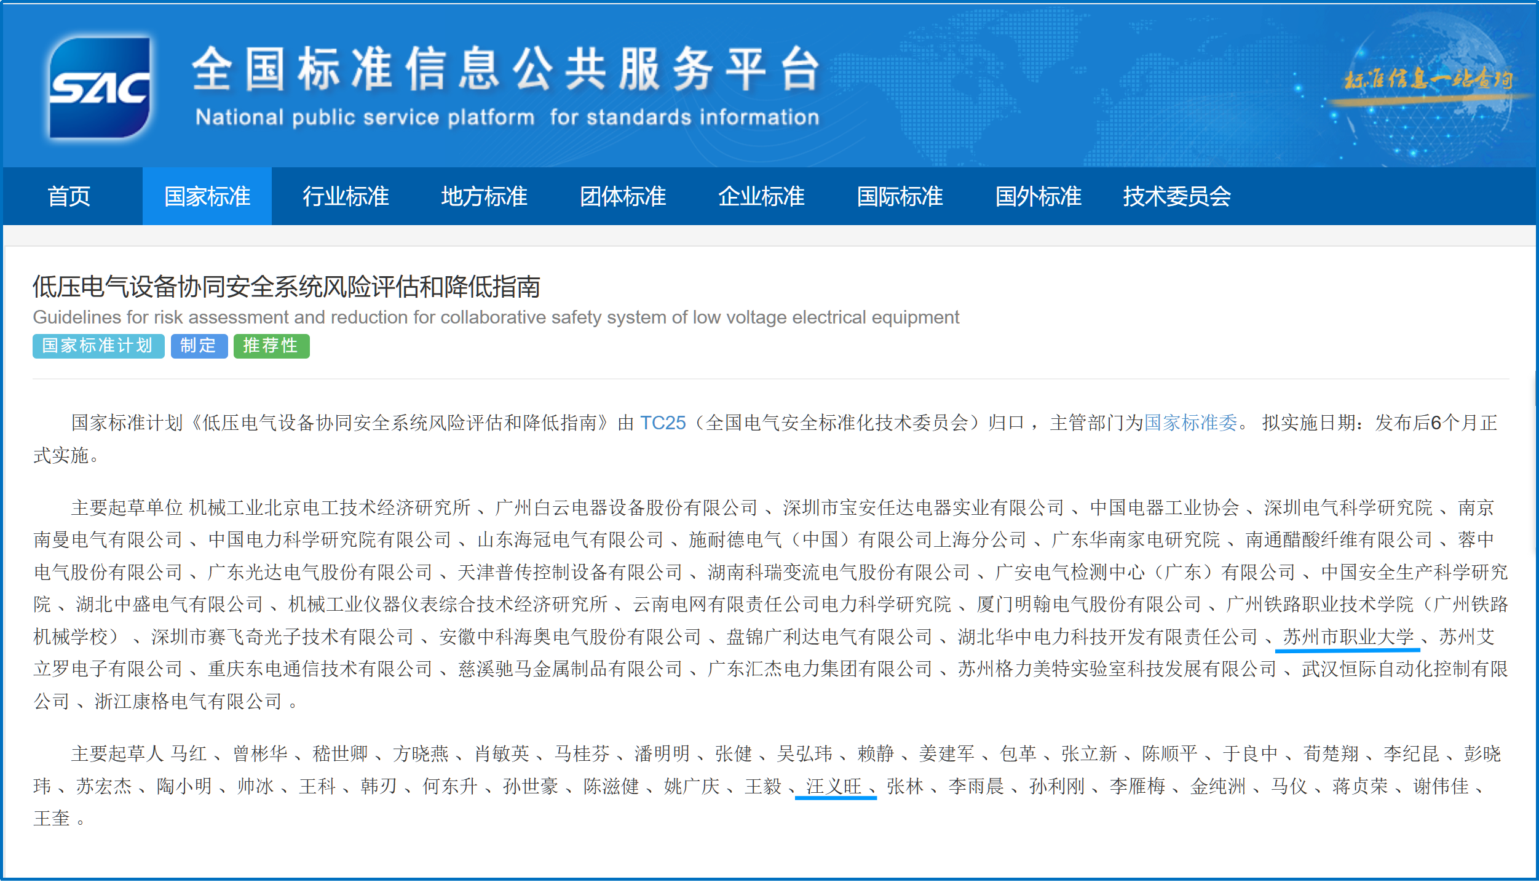Viewport: 1539px width, 882px height.
Task: Go to 团体标准 section
Action: click(622, 196)
